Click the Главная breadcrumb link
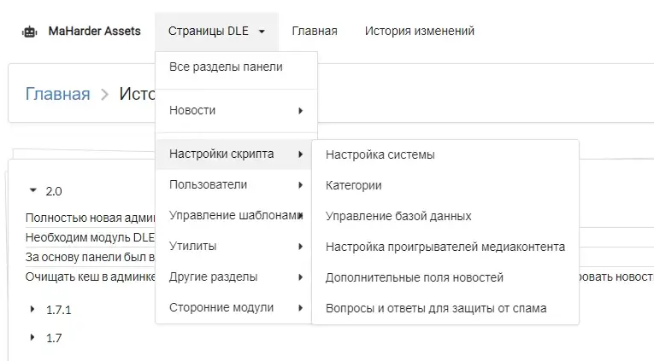Image resolution: width=654 pixels, height=361 pixels. (x=57, y=94)
